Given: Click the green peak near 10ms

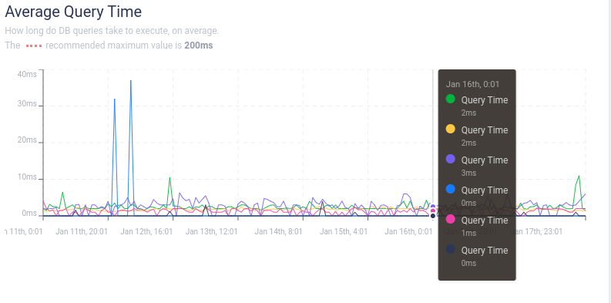Looking at the screenshot, I should 170,178.
